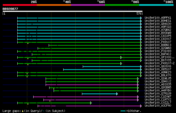Click the purple ~60% identity legend segment
Image resolution: width=176 pixels, height=113 pixels.
pyautogui.click(x=88, y=5)
